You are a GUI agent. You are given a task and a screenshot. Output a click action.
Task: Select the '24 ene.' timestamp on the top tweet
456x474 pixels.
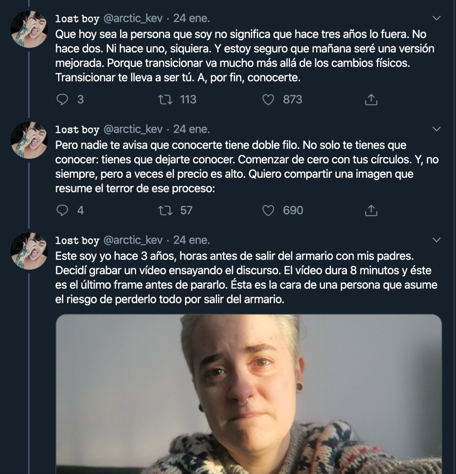192,17
